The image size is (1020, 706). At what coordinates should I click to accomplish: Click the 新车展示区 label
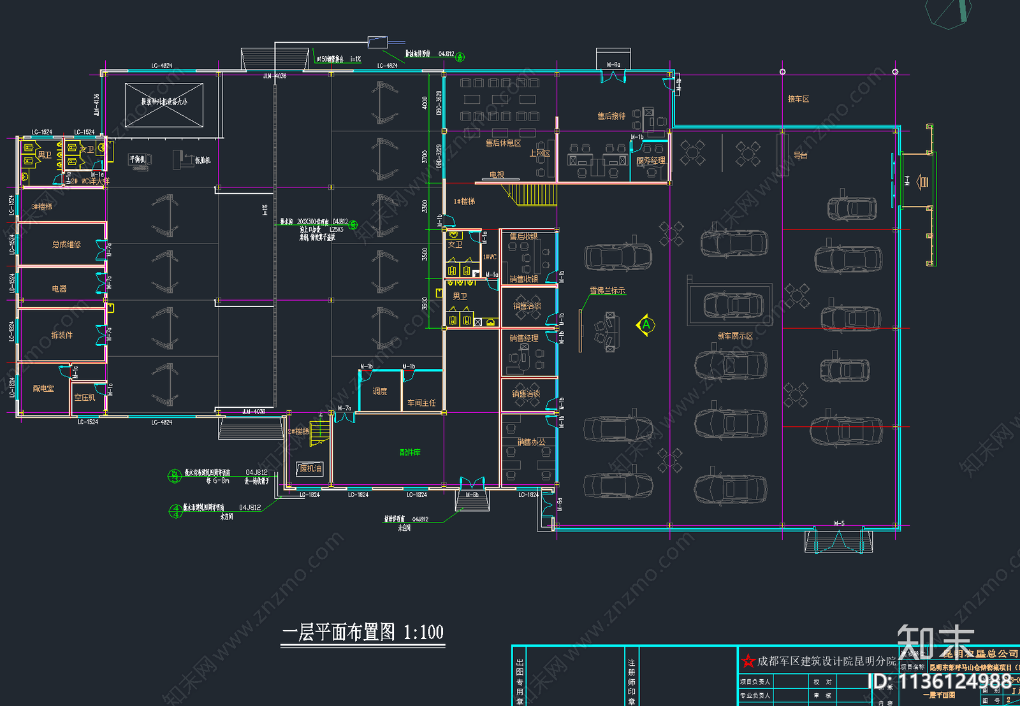pyautogui.click(x=735, y=336)
